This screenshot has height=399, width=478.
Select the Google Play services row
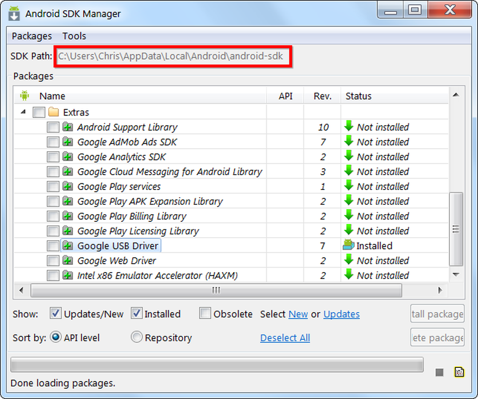[x=232, y=186]
